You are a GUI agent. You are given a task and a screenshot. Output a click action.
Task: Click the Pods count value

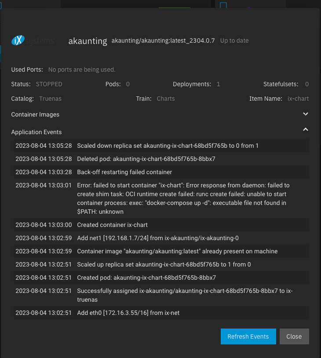[x=128, y=84]
